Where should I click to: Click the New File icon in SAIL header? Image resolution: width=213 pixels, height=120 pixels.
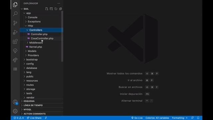pos(47,9)
